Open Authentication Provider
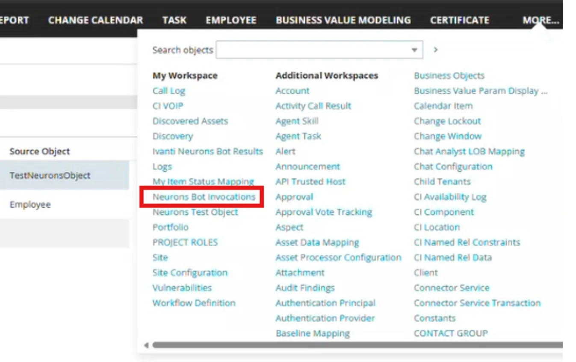This screenshot has width=576, height=362. click(x=325, y=318)
